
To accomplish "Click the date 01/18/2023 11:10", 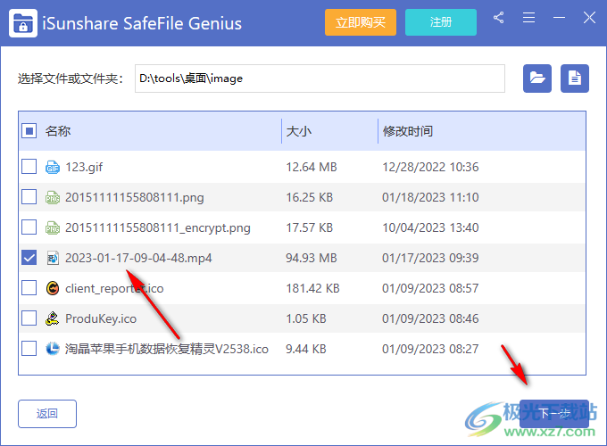I will pyautogui.click(x=430, y=197).
